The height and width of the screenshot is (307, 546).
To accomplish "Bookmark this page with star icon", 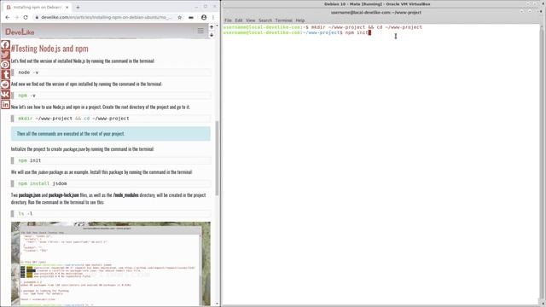I will click(x=180, y=17).
